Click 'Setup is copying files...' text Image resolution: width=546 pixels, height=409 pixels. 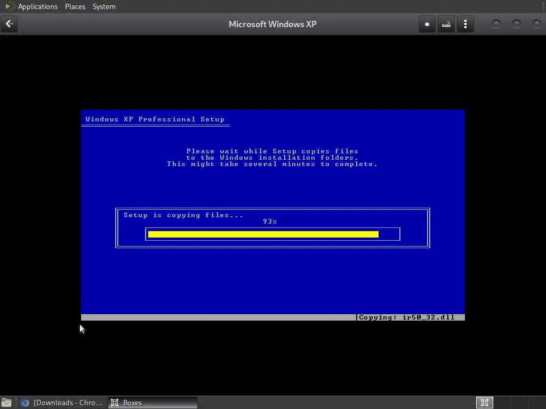[x=183, y=215]
